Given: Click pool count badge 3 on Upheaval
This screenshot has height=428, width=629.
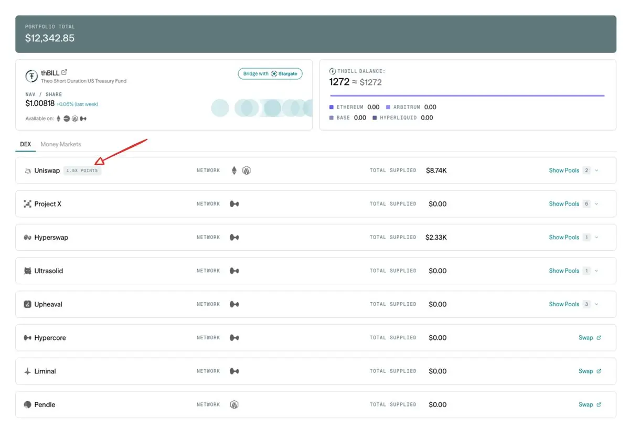Looking at the screenshot, I should 586,304.
